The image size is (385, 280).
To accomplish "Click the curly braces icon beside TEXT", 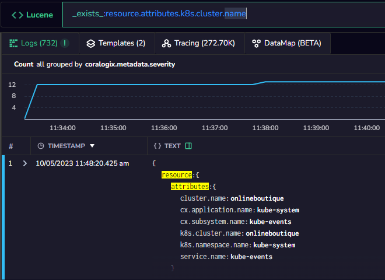I will [x=157, y=146].
